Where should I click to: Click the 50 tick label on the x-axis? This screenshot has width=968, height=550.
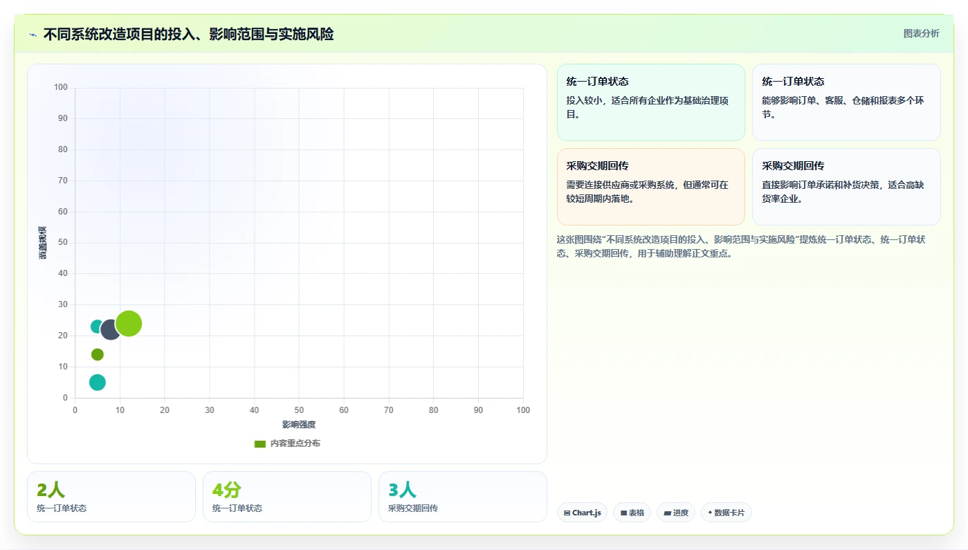[x=299, y=410]
